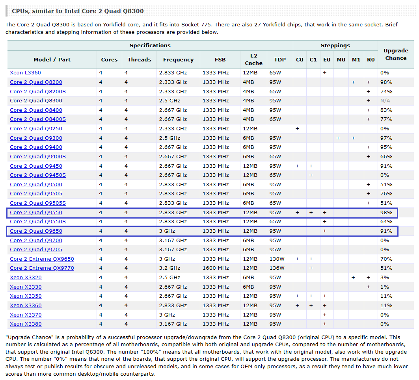Click the Upgrade Chance column header
419x380 pixels.
click(396, 54)
